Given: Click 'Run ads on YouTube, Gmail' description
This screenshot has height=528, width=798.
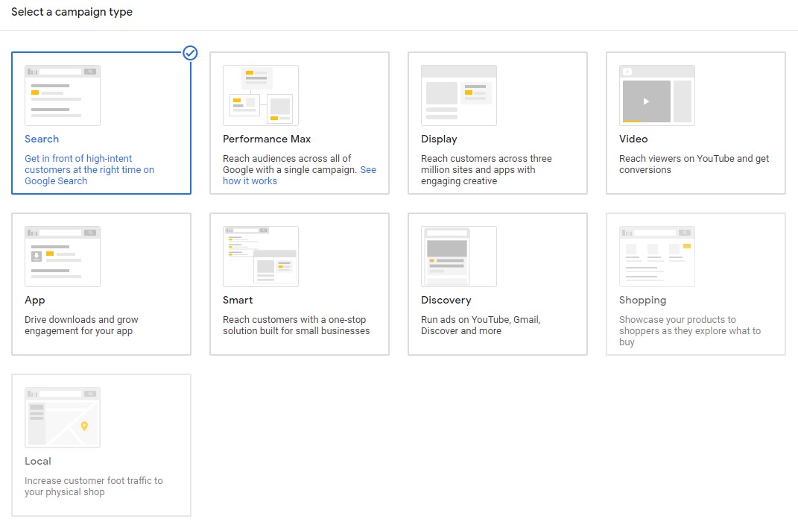Looking at the screenshot, I should pyautogui.click(x=481, y=325).
